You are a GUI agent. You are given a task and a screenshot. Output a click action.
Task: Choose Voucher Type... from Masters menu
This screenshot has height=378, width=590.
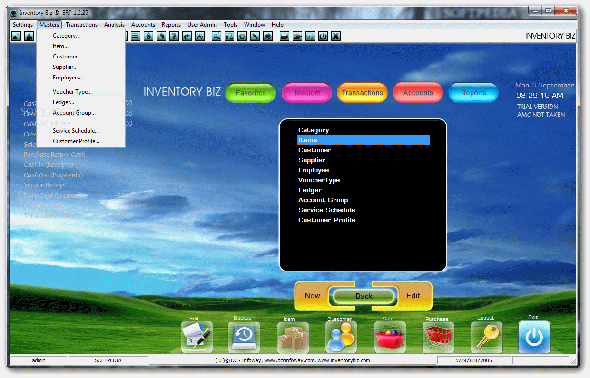click(81, 92)
